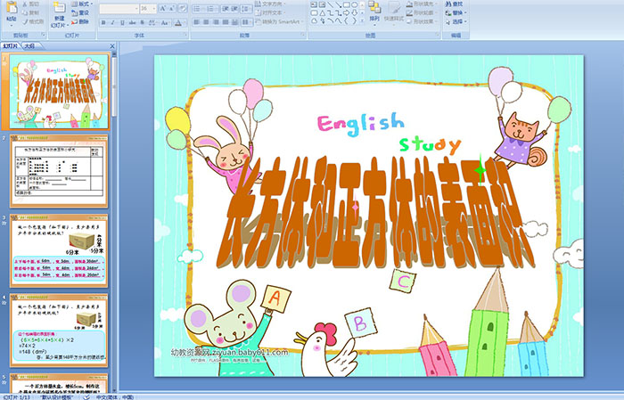Screen dimensions: 624x400
Task: Click the New Slide (新建幻灯片) icon
Action: click(x=60, y=8)
